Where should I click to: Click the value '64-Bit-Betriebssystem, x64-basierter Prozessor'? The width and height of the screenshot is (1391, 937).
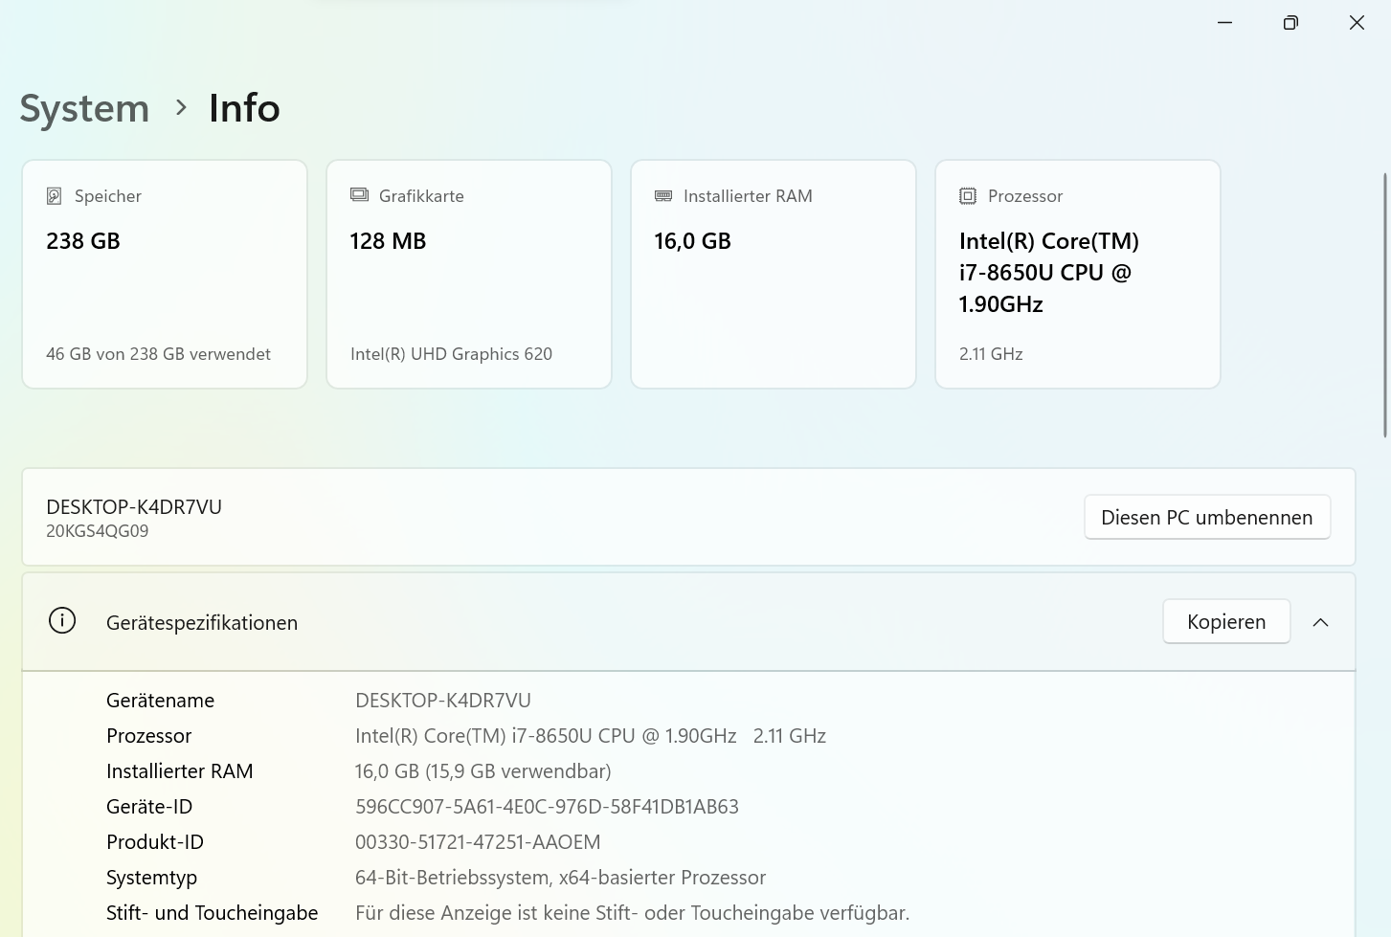pos(560,878)
